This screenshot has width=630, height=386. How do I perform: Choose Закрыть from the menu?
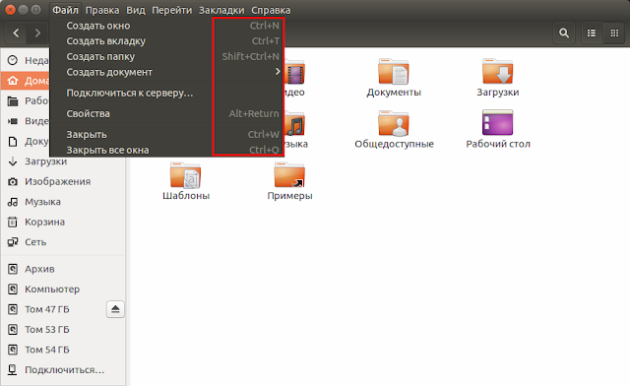tap(166, 134)
